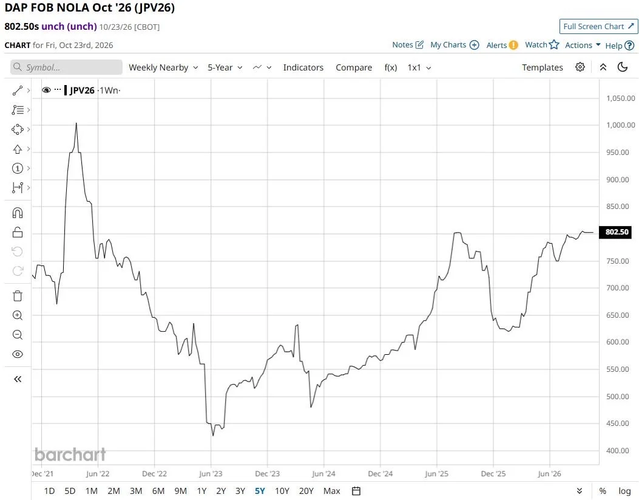The height and width of the screenshot is (500, 639).
Task: Zoom in on the chart
Action: 18,315
